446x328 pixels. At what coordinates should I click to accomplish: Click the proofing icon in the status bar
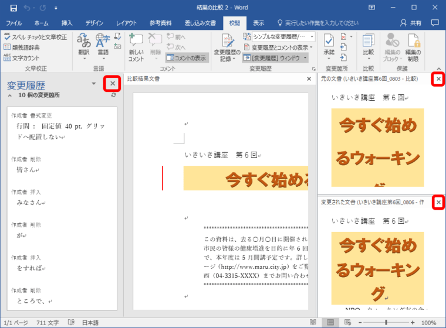[71, 322]
